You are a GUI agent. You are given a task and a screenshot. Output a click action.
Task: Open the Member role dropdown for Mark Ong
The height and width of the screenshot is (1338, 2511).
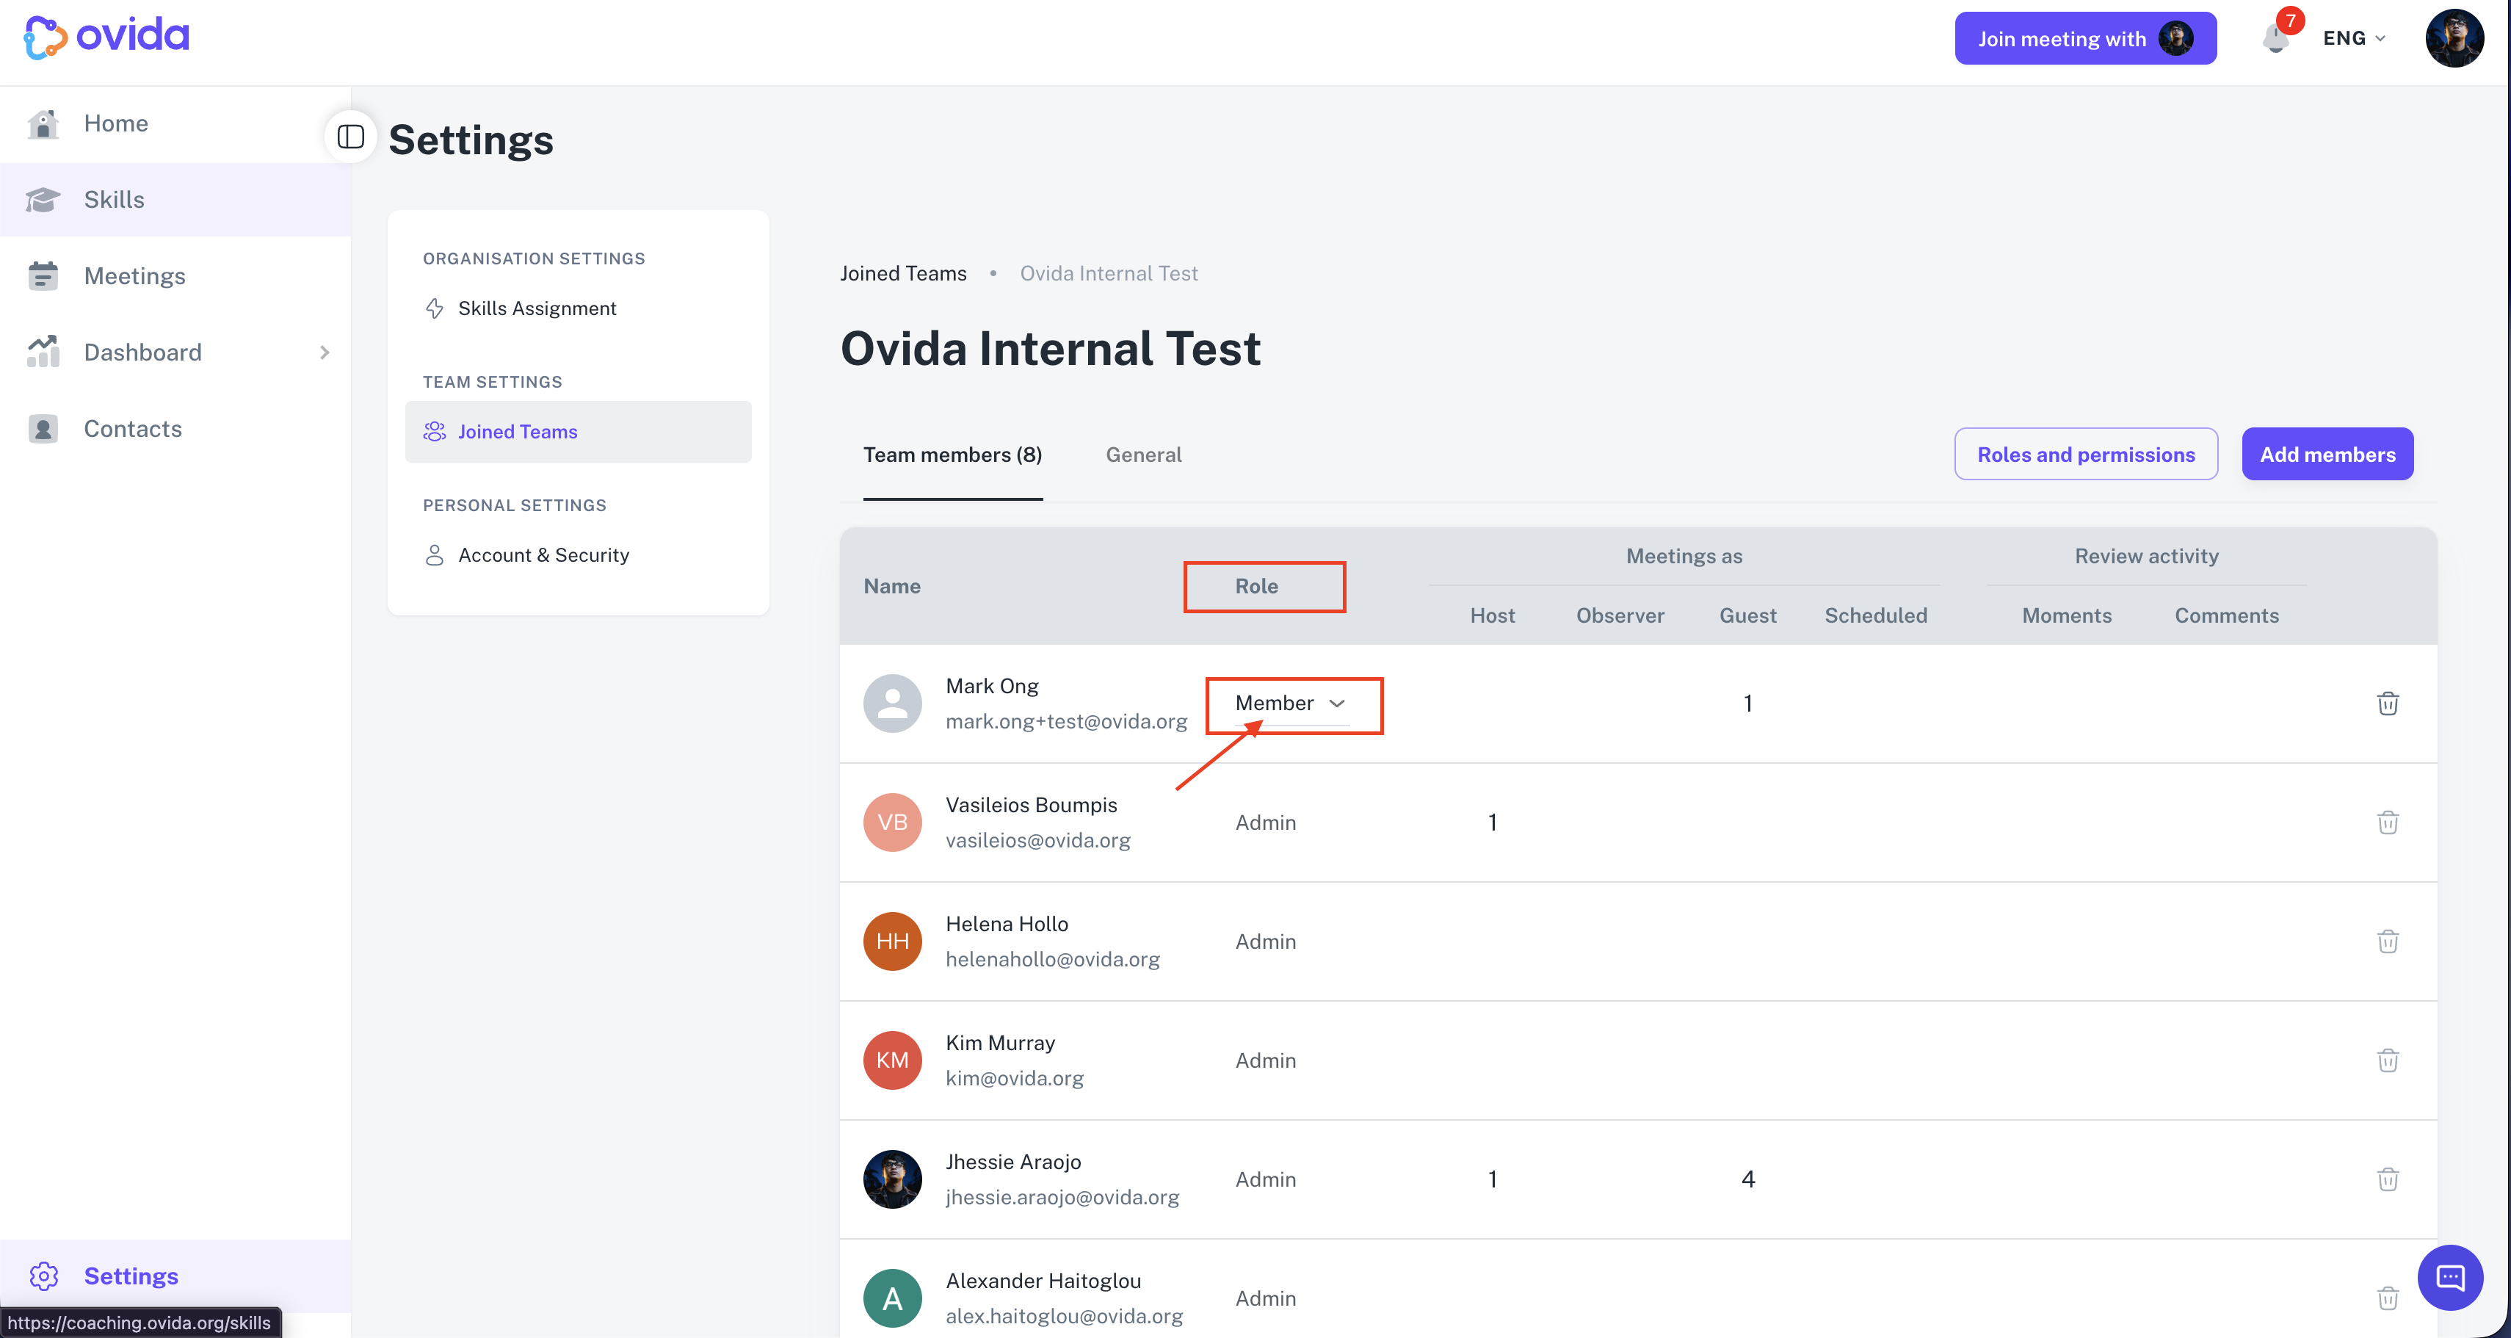[1291, 703]
